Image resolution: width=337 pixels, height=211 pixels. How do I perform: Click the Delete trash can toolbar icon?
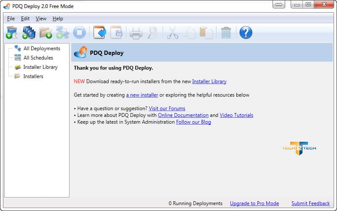226,33
